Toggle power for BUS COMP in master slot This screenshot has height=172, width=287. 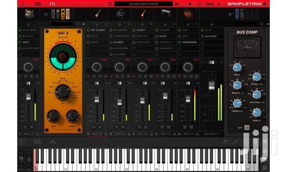[202, 36]
